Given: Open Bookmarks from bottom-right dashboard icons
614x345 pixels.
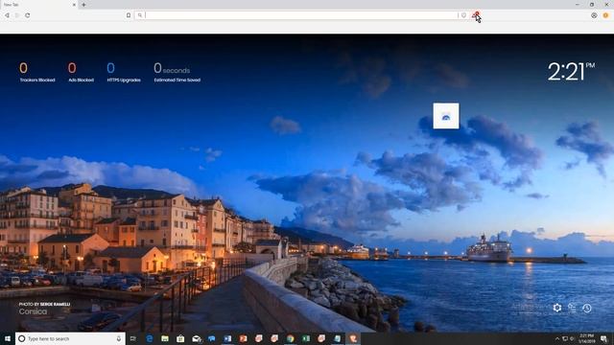Looking at the screenshot, I should [572, 308].
